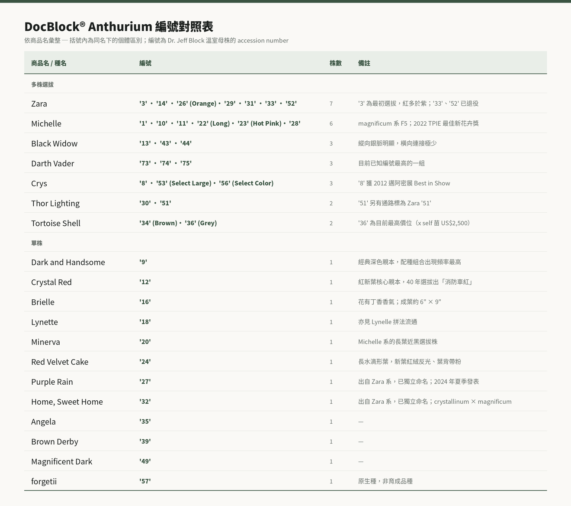This screenshot has width=571, height=506.
Task: Click note "'51' 另有通路標為 Zara '51'"
Action: pos(395,203)
